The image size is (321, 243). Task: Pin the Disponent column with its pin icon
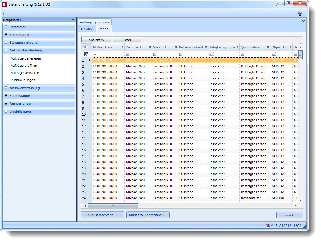click(x=149, y=47)
